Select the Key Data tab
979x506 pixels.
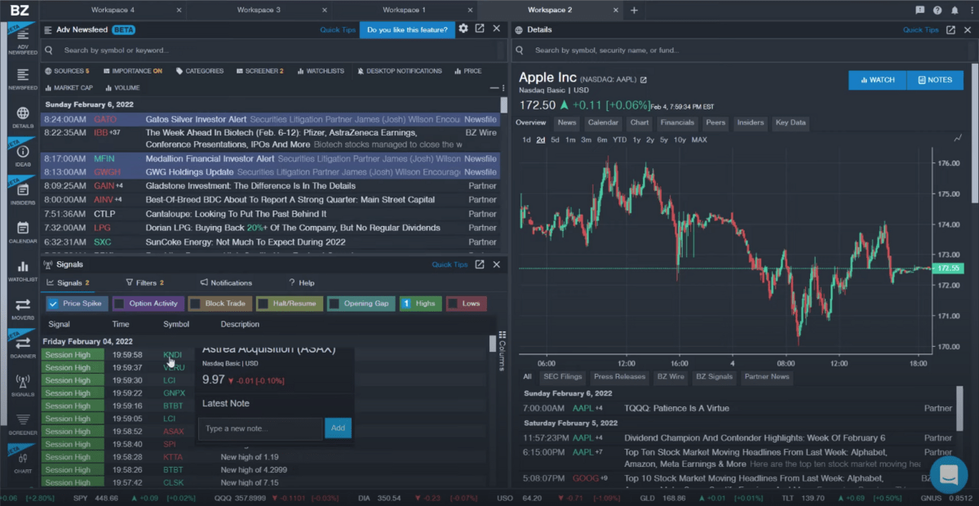(791, 122)
